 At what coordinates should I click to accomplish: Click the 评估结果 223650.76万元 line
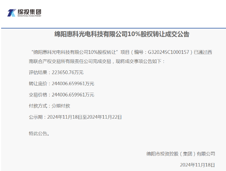click(56, 72)
